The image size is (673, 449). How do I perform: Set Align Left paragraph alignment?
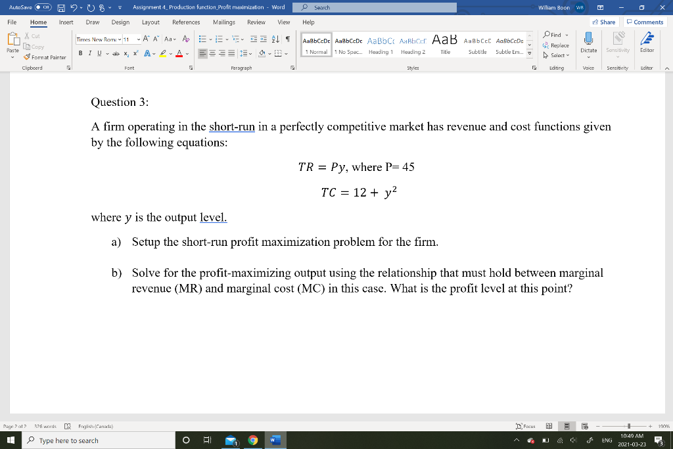[x=202, y=53]
